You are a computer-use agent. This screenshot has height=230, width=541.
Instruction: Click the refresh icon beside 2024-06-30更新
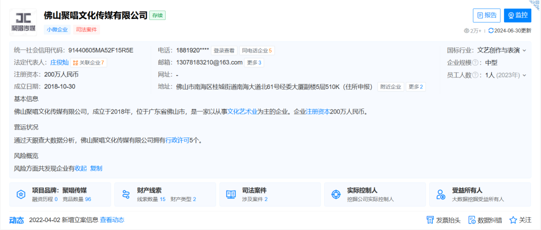click(x=491, y=30)
